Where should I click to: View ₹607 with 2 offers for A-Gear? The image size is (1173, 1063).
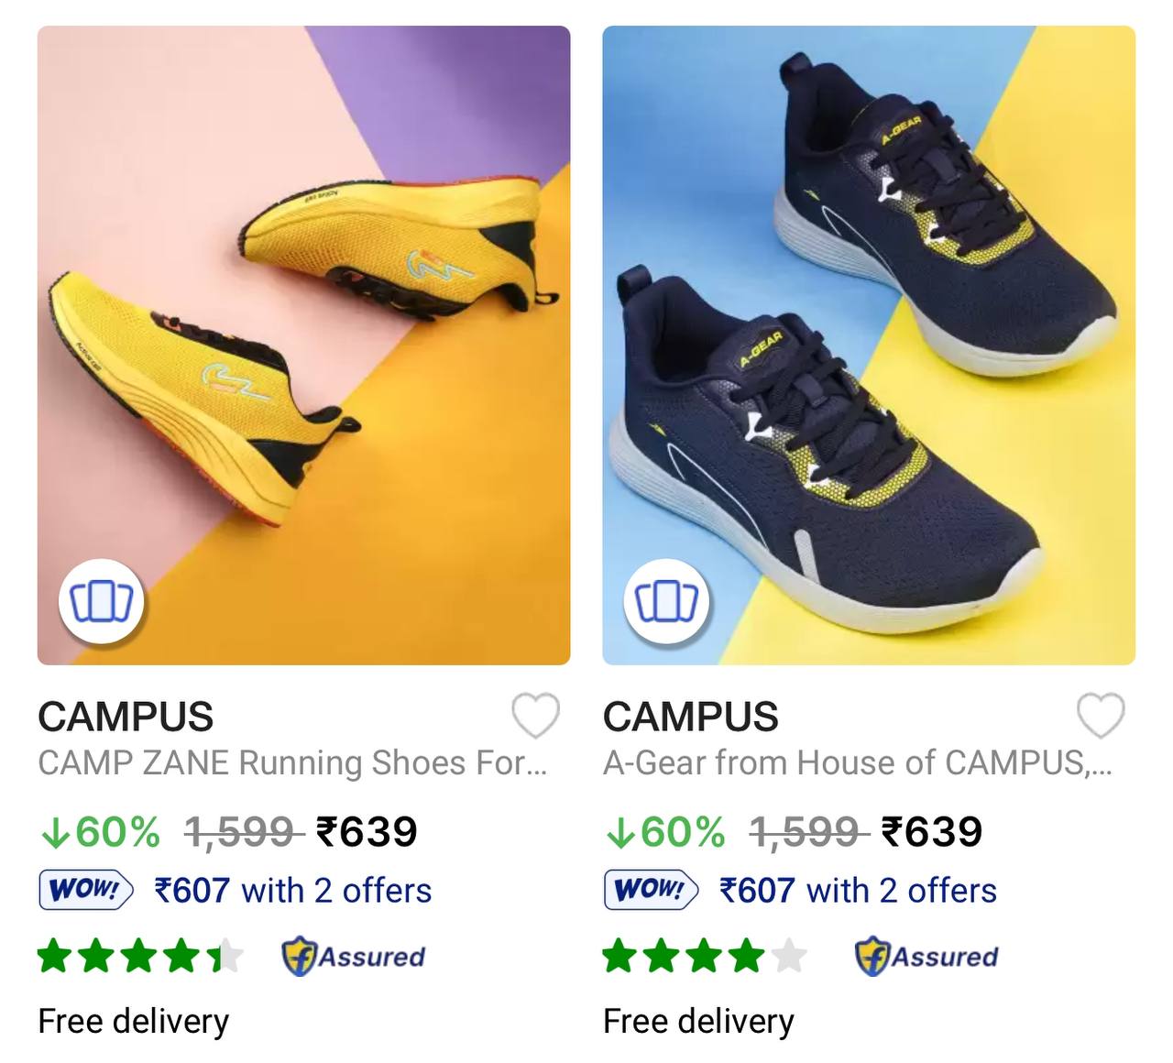tap(858, 890)
